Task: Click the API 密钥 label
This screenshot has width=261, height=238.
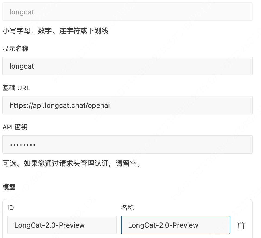Action: coord(15,127)
